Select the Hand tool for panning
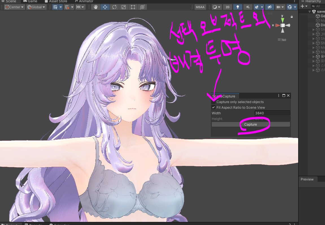325x225 pixels. (96, 7)
